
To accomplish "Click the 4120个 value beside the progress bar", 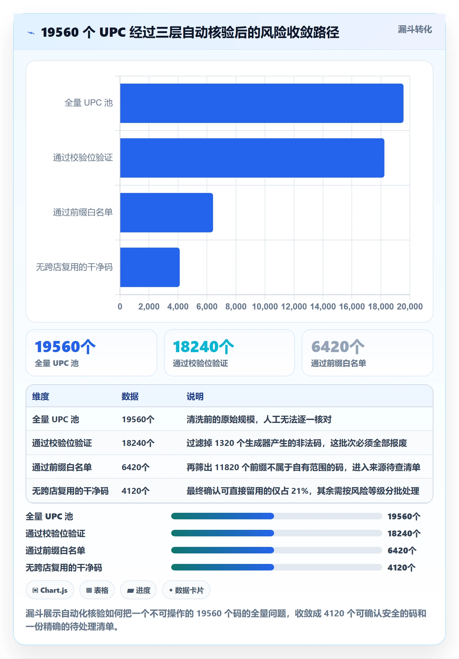I will tap(402, 568).
